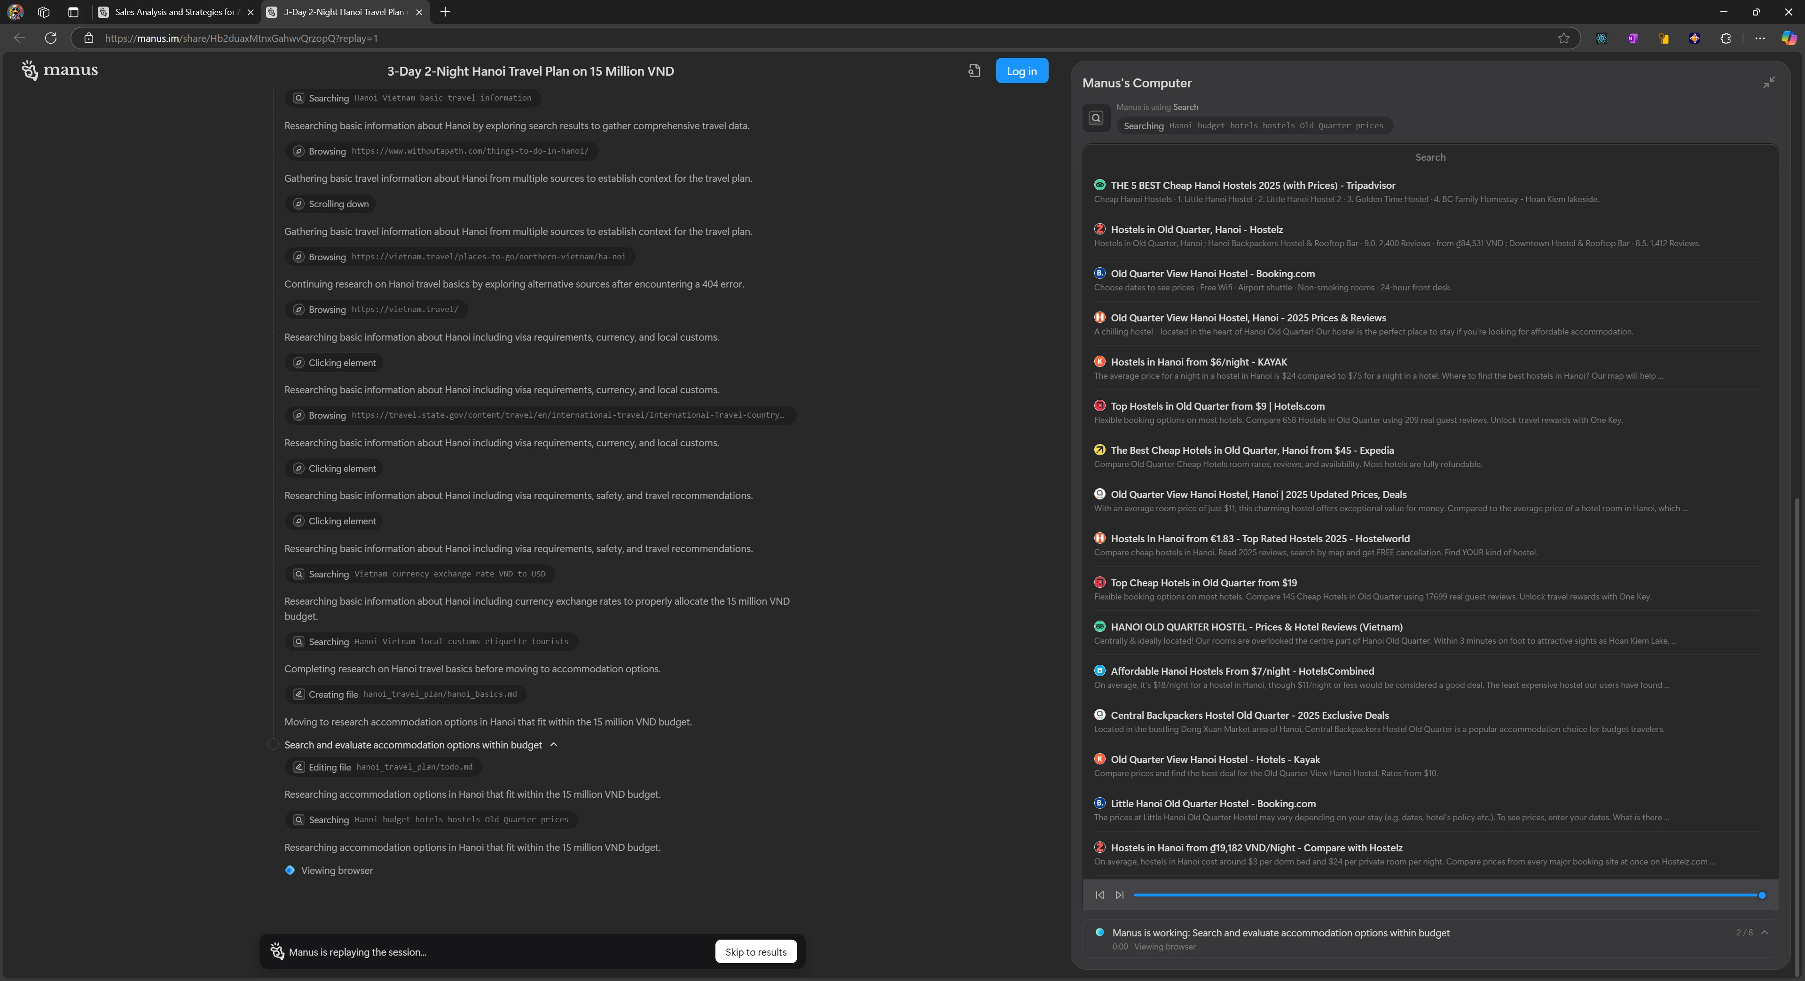Click the address bar URL
This screenshot has height=981, width=1805.
(241, 38)
